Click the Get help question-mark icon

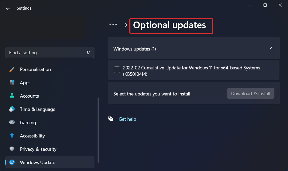pyautogui.click(x=110, y=119)
